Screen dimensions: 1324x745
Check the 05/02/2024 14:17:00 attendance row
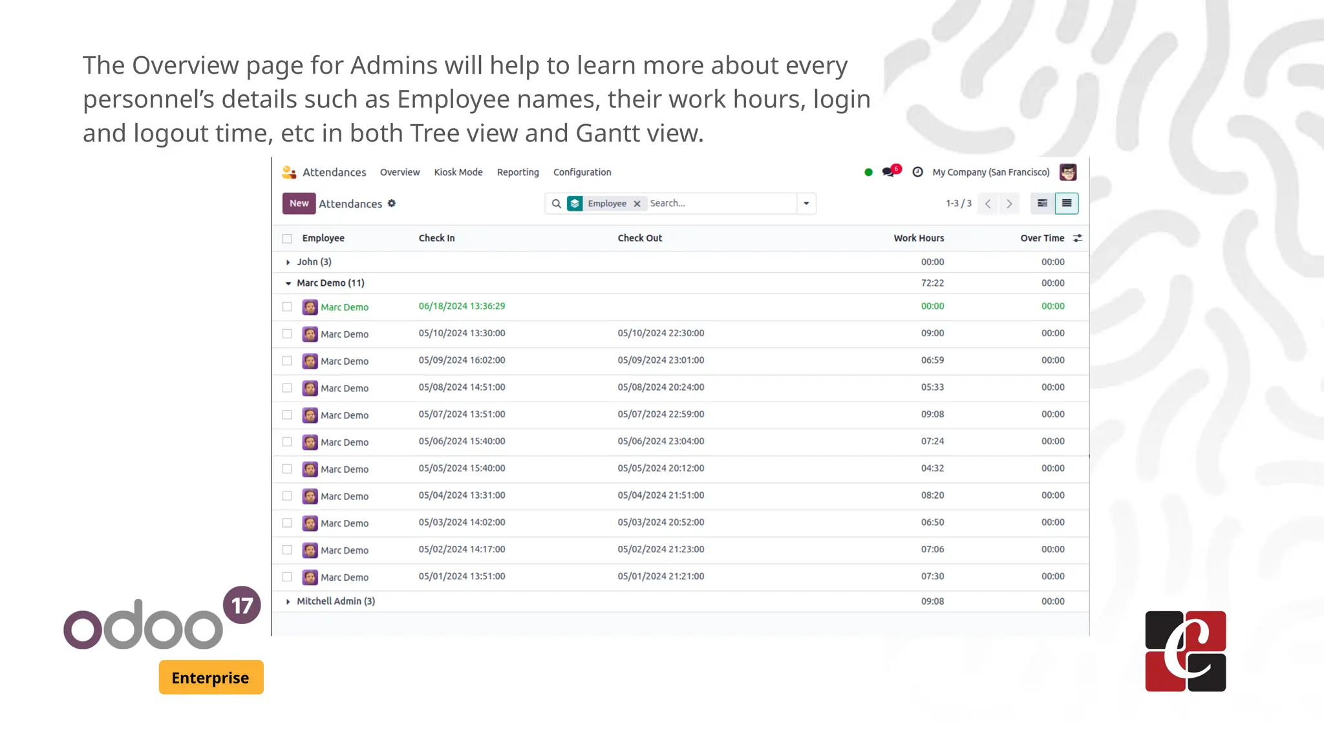[287, 550]
